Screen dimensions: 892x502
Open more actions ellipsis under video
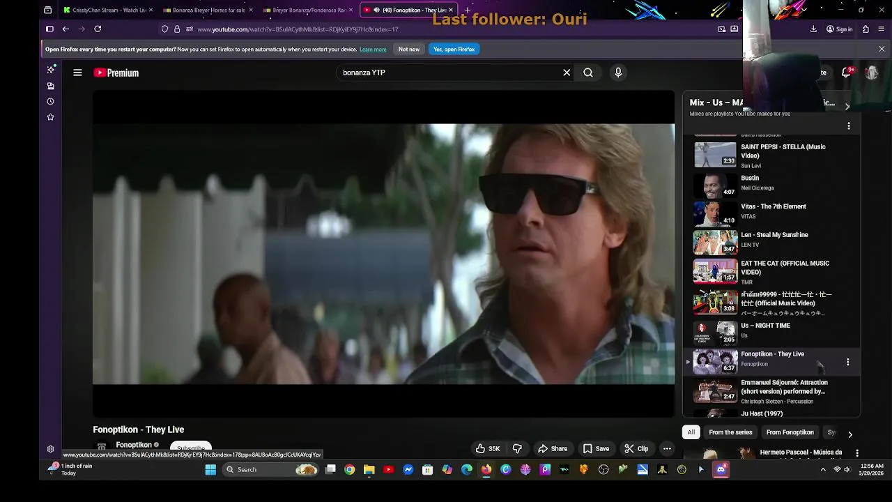tap(667, 449)
